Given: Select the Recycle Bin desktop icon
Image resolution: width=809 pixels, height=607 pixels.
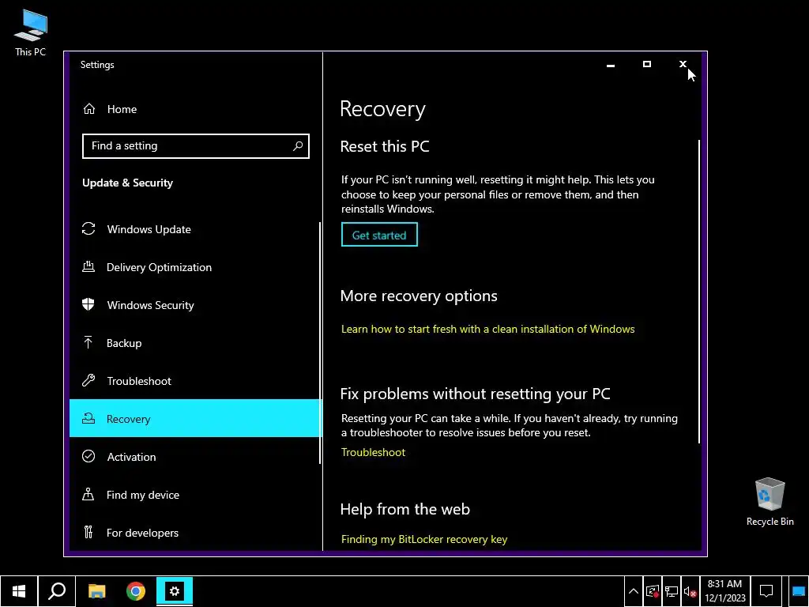Looking at the screenshot, I should point(769,502).
